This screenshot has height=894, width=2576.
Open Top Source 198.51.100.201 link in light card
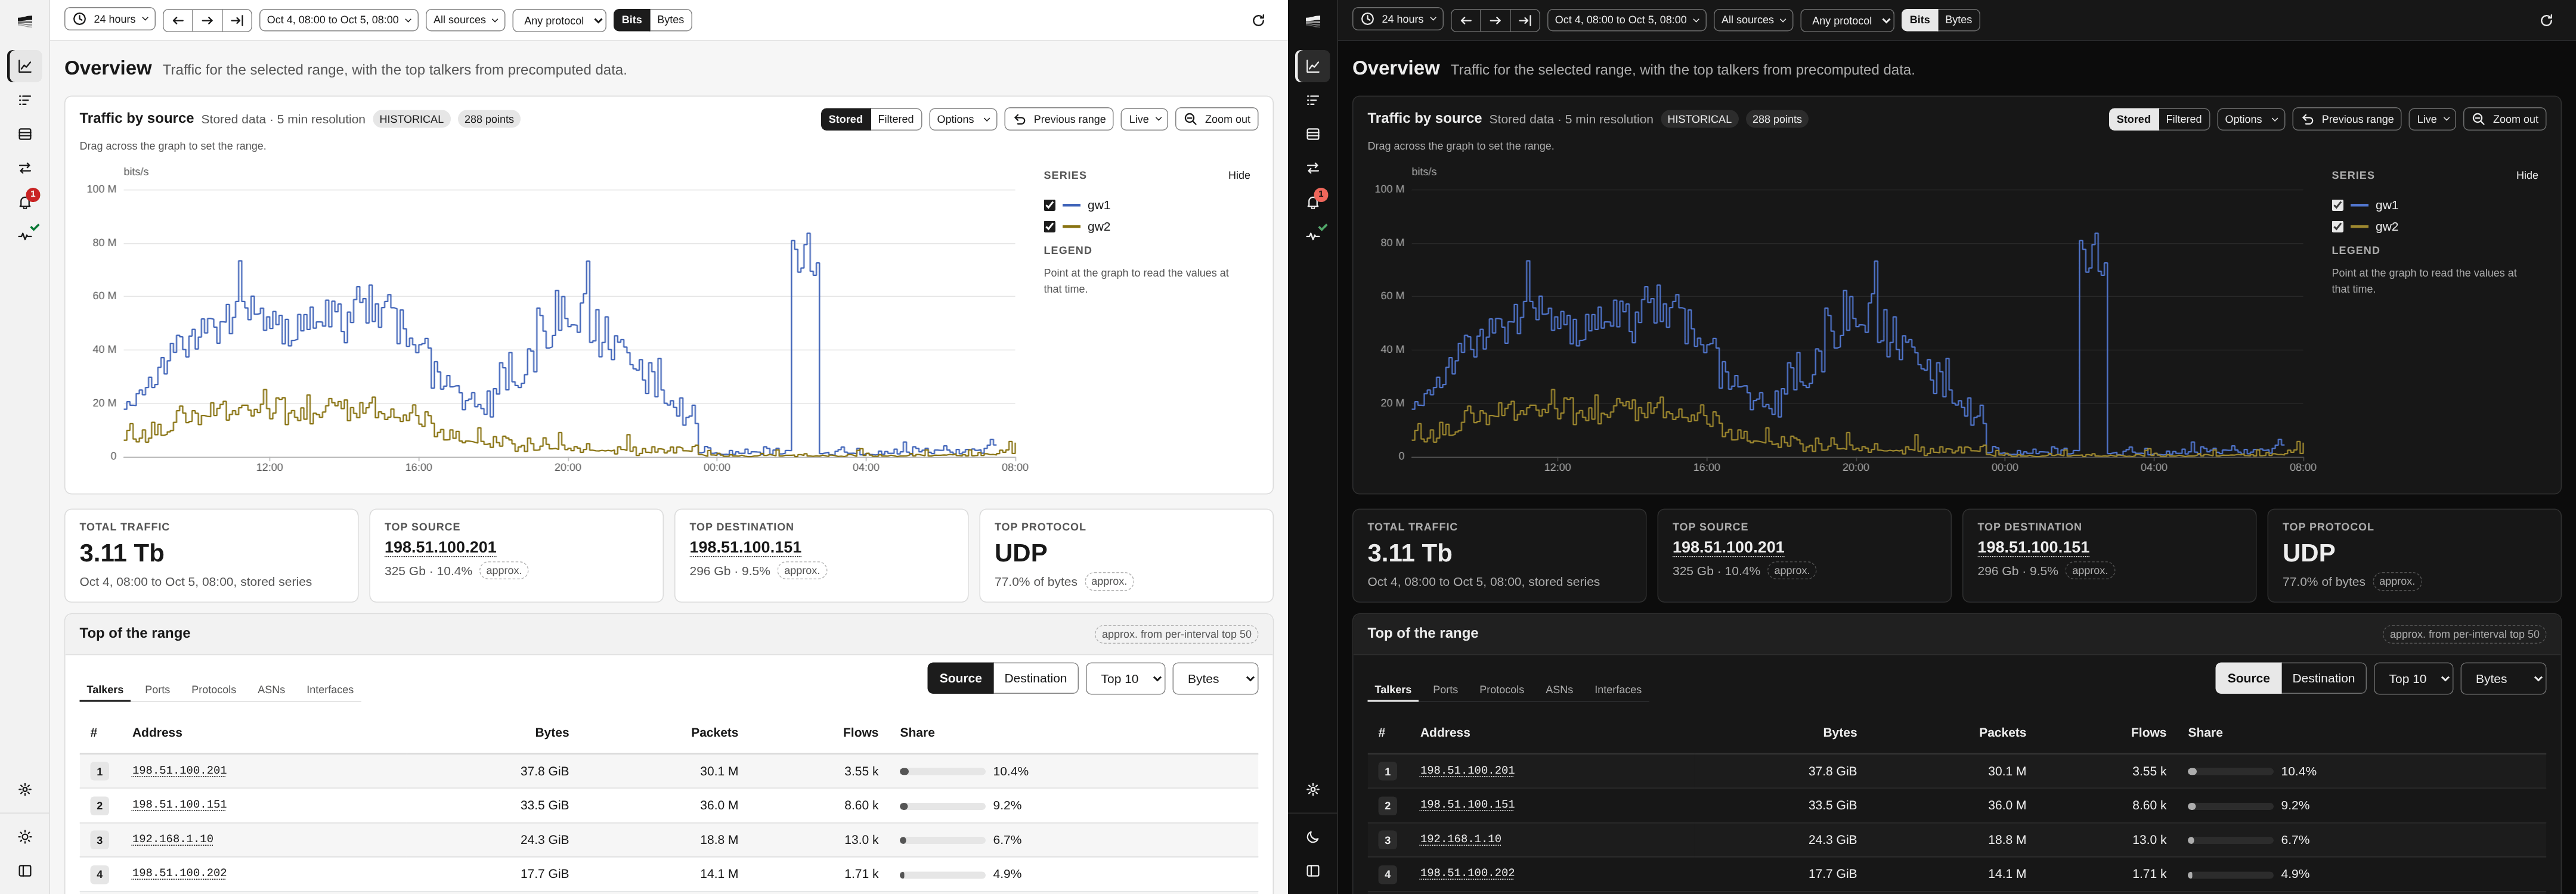pos(440,547)
